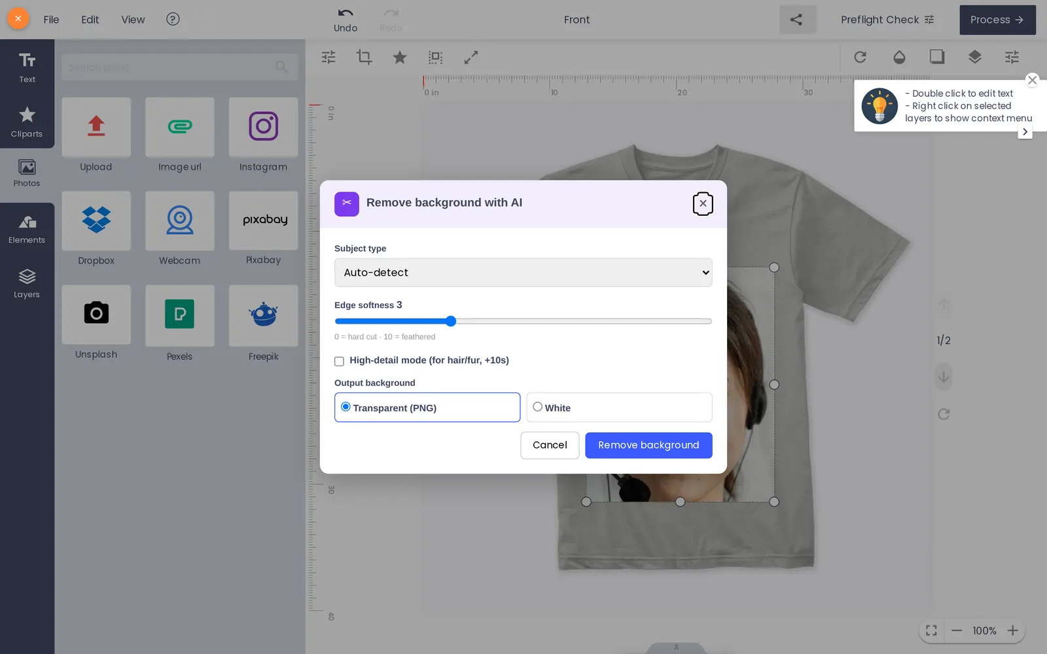The width and height of the screenshot is (1047, 654).
Task: Zoom out with the minus button
Action: point(957,630)
